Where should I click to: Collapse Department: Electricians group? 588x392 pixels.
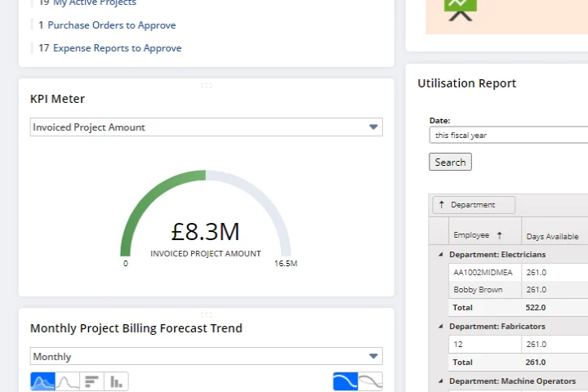point(441,254)
